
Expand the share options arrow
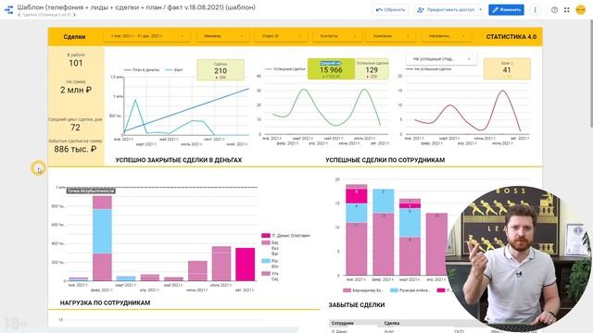tap(481, 10)
